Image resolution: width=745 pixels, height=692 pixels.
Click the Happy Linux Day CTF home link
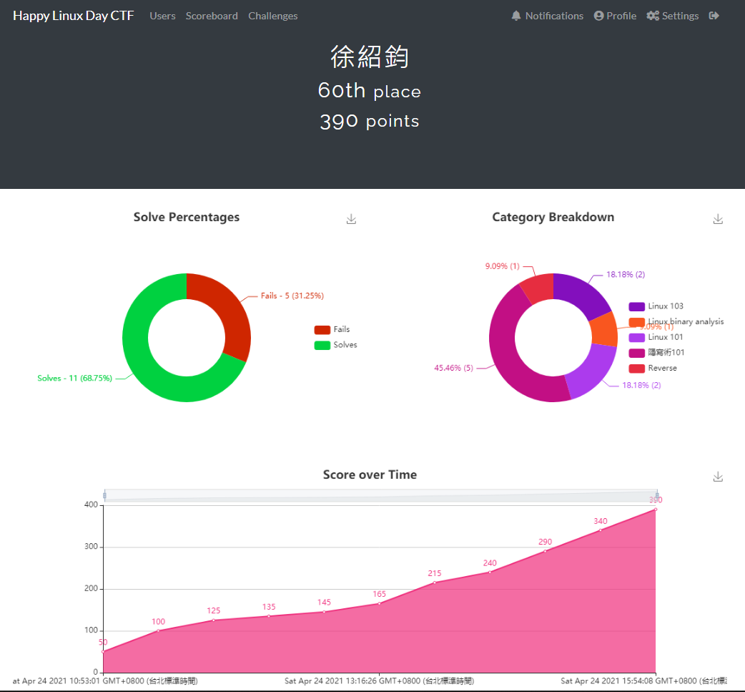pyautogui.click(x=73, y=15)
